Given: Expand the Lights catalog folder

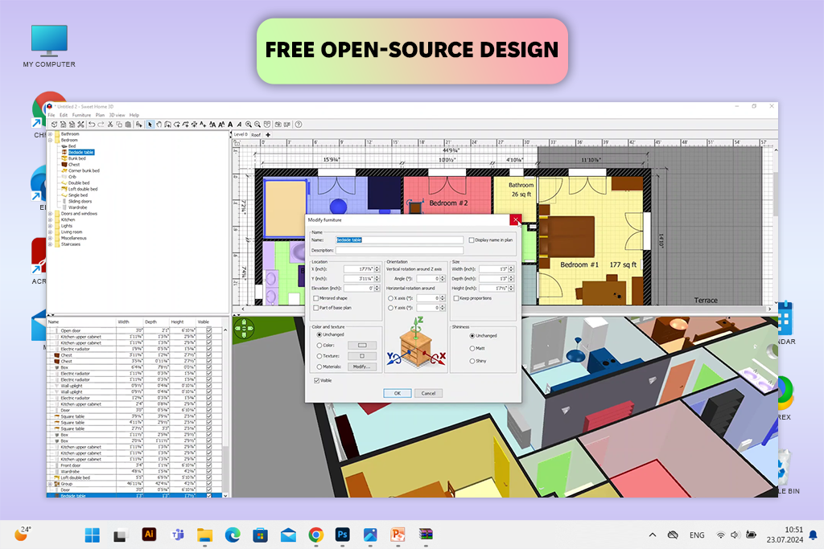Looking at the screenshot, I should click(51, 226).
